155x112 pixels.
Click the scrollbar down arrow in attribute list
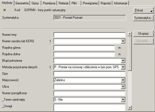[130, 108]
